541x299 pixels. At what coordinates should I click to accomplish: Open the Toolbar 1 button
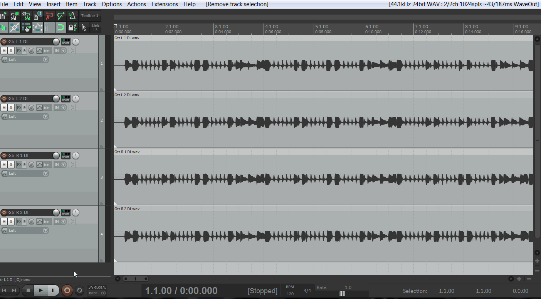tap(90, 16)
